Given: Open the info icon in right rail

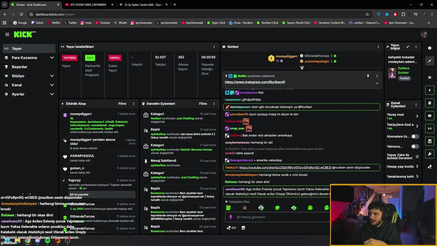Looking at the screenshot, I should click(x=429, y=48).
